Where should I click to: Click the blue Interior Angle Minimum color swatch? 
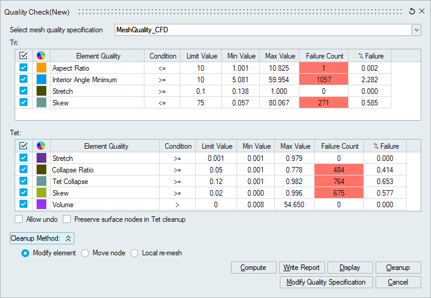pos(41,79)
